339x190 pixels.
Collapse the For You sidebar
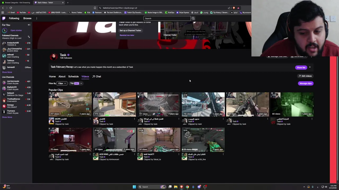pyautogui.click(x=29, y=25)
